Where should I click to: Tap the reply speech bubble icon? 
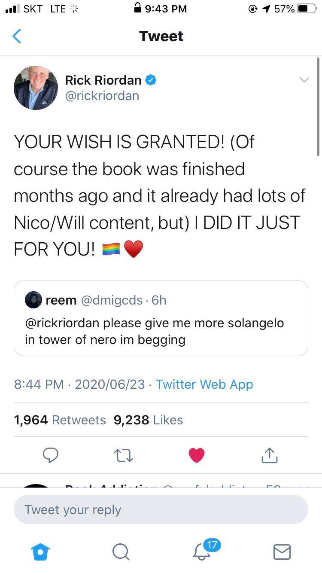point(51,455)
